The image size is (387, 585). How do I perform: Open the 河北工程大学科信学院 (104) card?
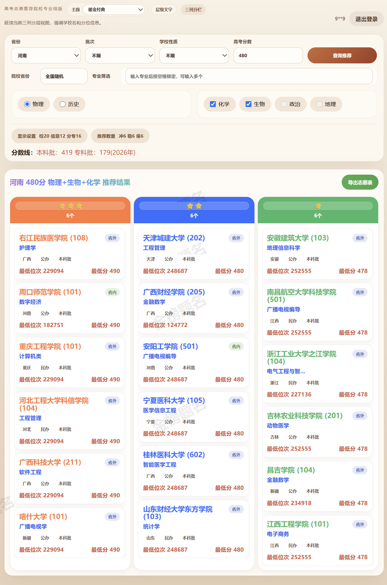pyautogui.click(x=70, y=420)
